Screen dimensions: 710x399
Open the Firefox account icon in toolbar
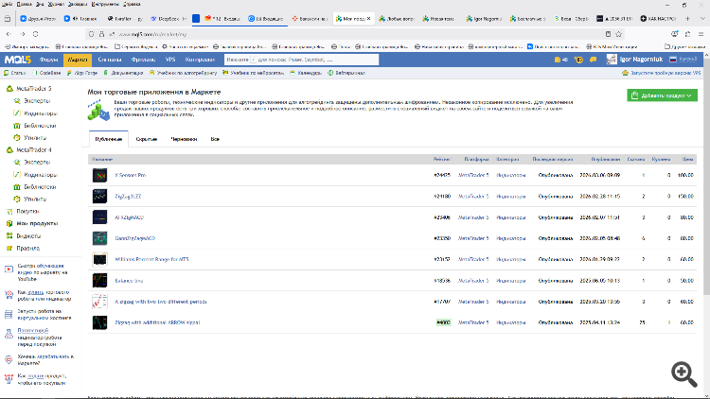click(x=674, y=34)
